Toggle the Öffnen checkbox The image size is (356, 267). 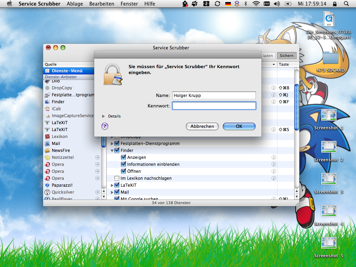pos(123,171)
